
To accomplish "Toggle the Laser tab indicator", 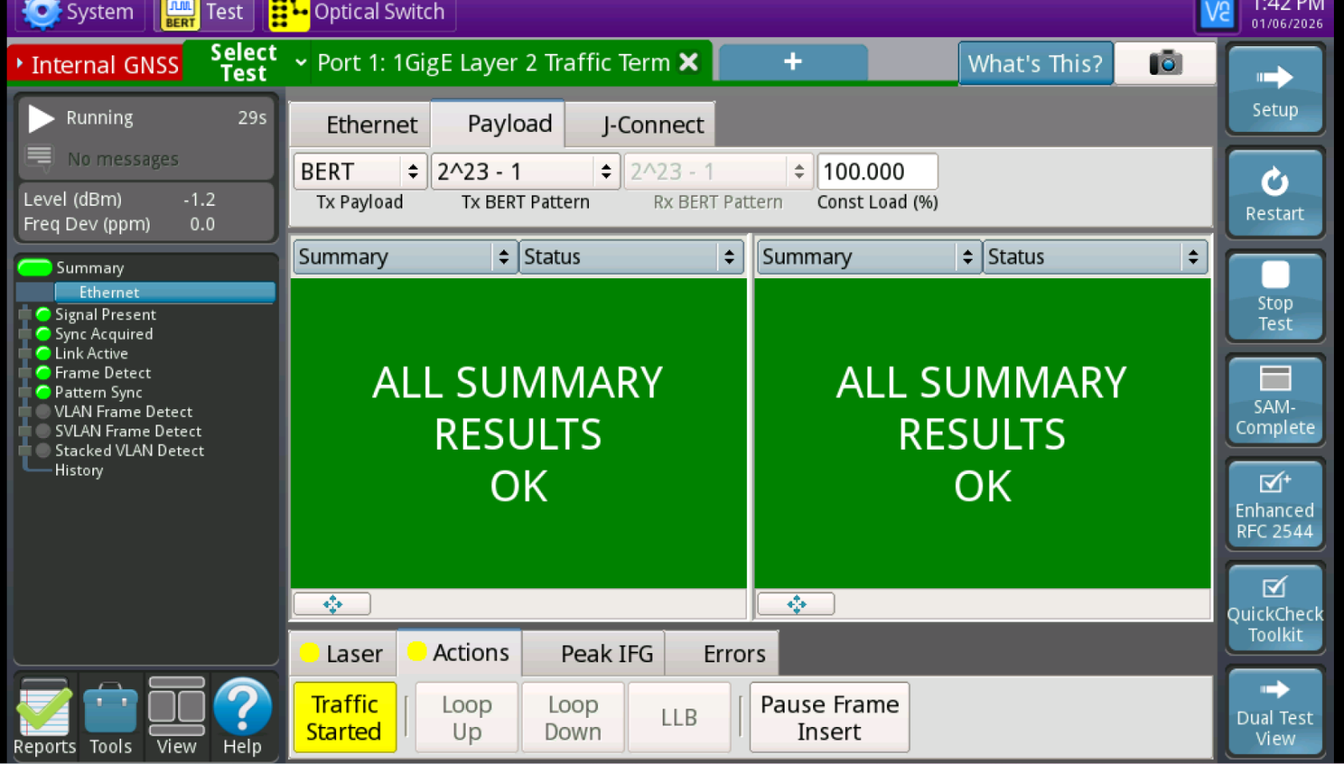I will (343, 653).
